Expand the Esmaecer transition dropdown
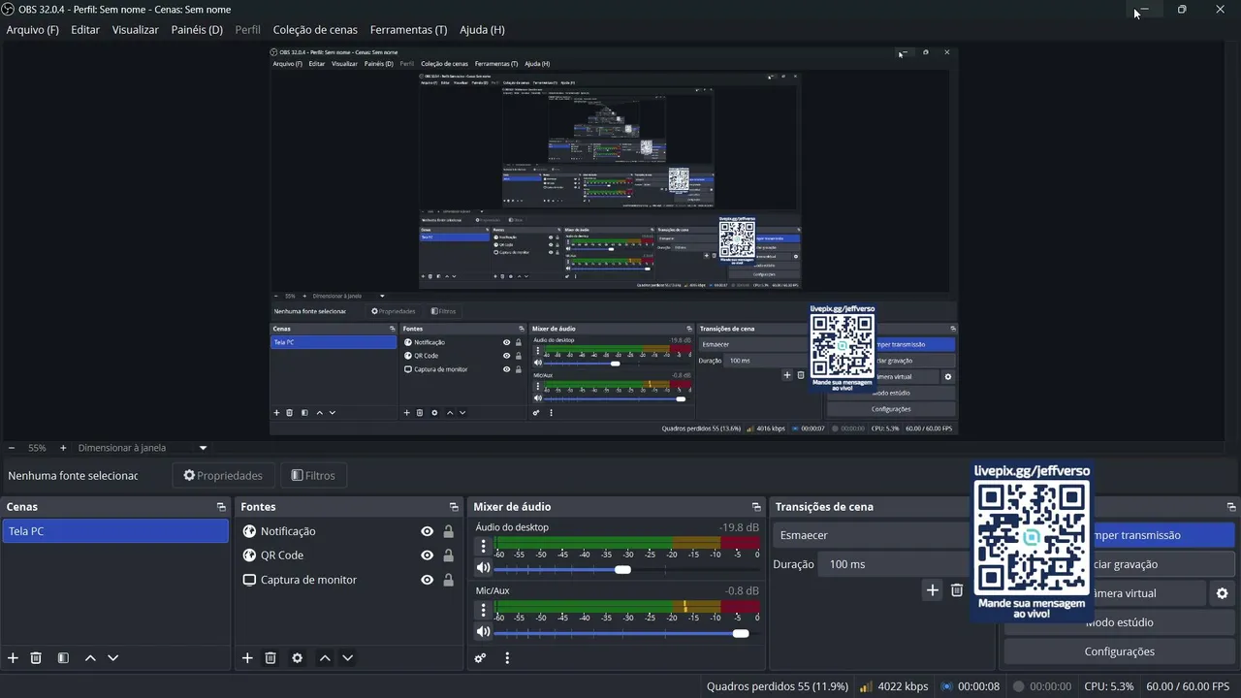Screen dimensions: 1241x698 pyautogui.click(x=872, y=535)
